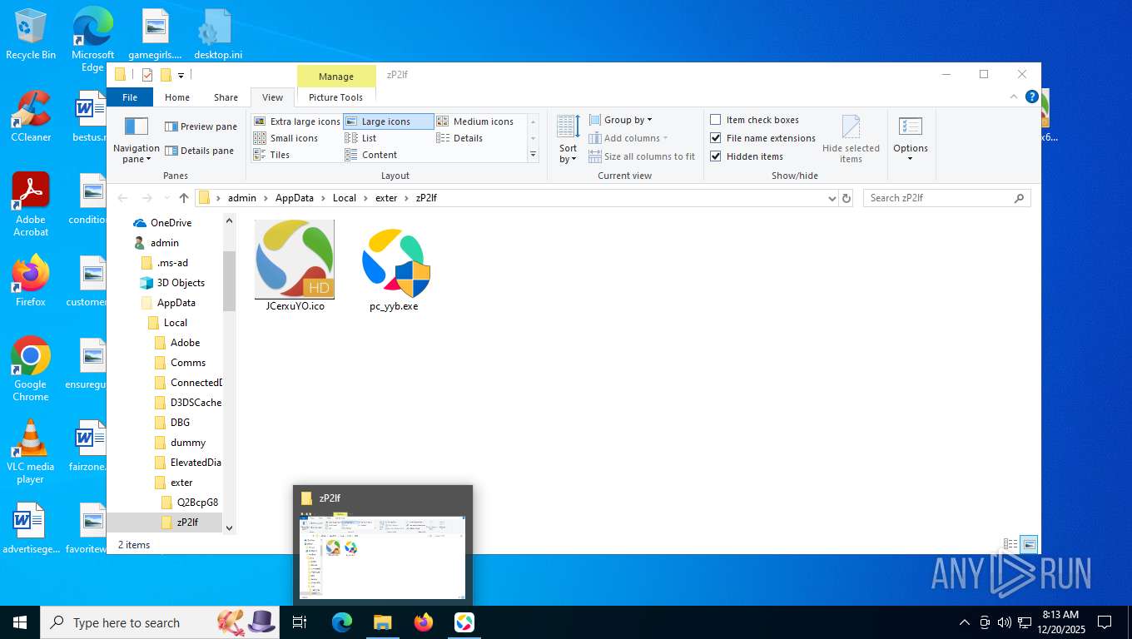Open recent locations dropdown

[x=166, y=199]
